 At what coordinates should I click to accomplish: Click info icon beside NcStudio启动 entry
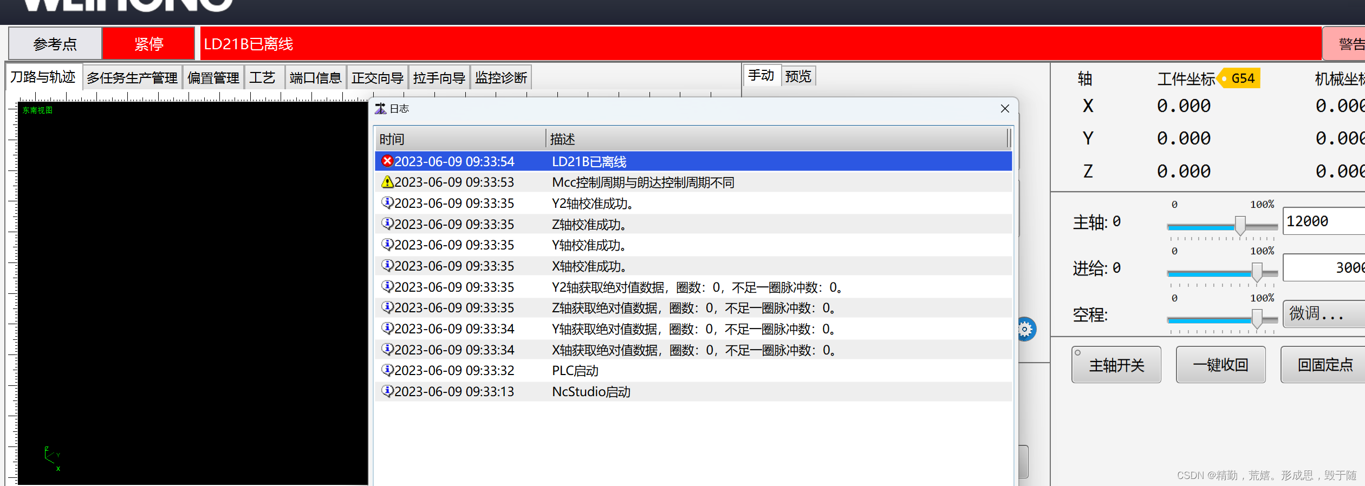[387, 391]
